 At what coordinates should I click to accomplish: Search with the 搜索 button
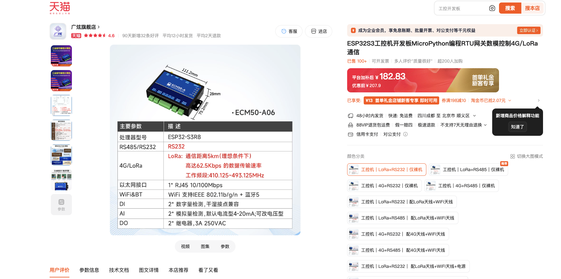coord(510,8)
